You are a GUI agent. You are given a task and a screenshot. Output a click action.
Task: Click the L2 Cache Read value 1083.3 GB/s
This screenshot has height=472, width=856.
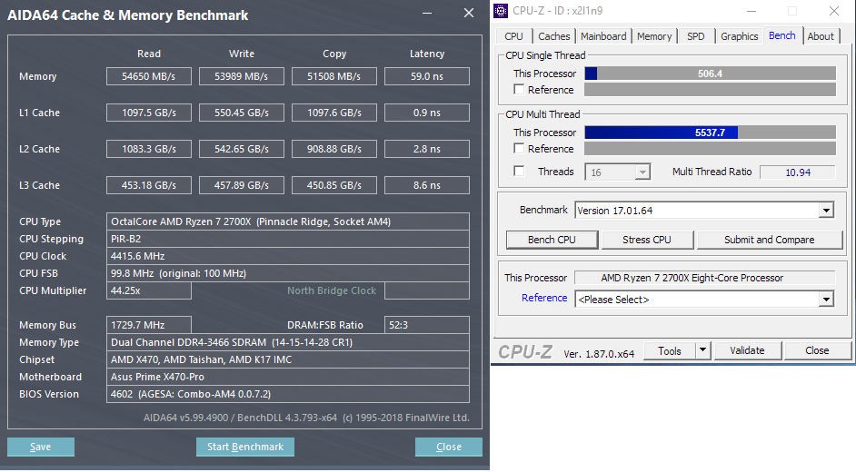pos(148,149)
